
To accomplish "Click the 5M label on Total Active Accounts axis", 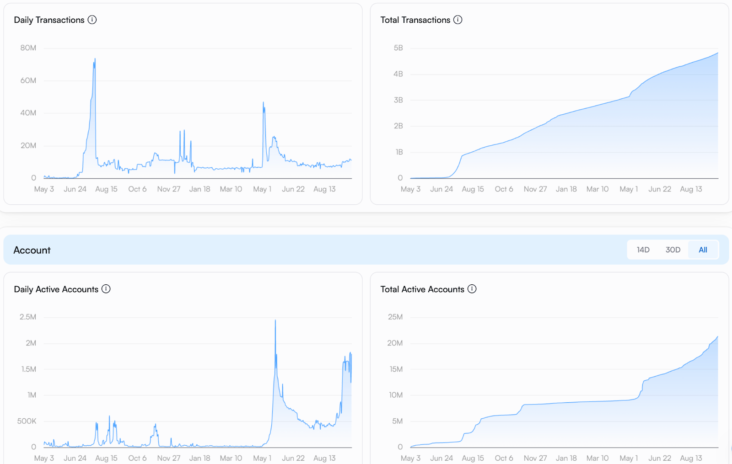I will [x=398, y=421].
